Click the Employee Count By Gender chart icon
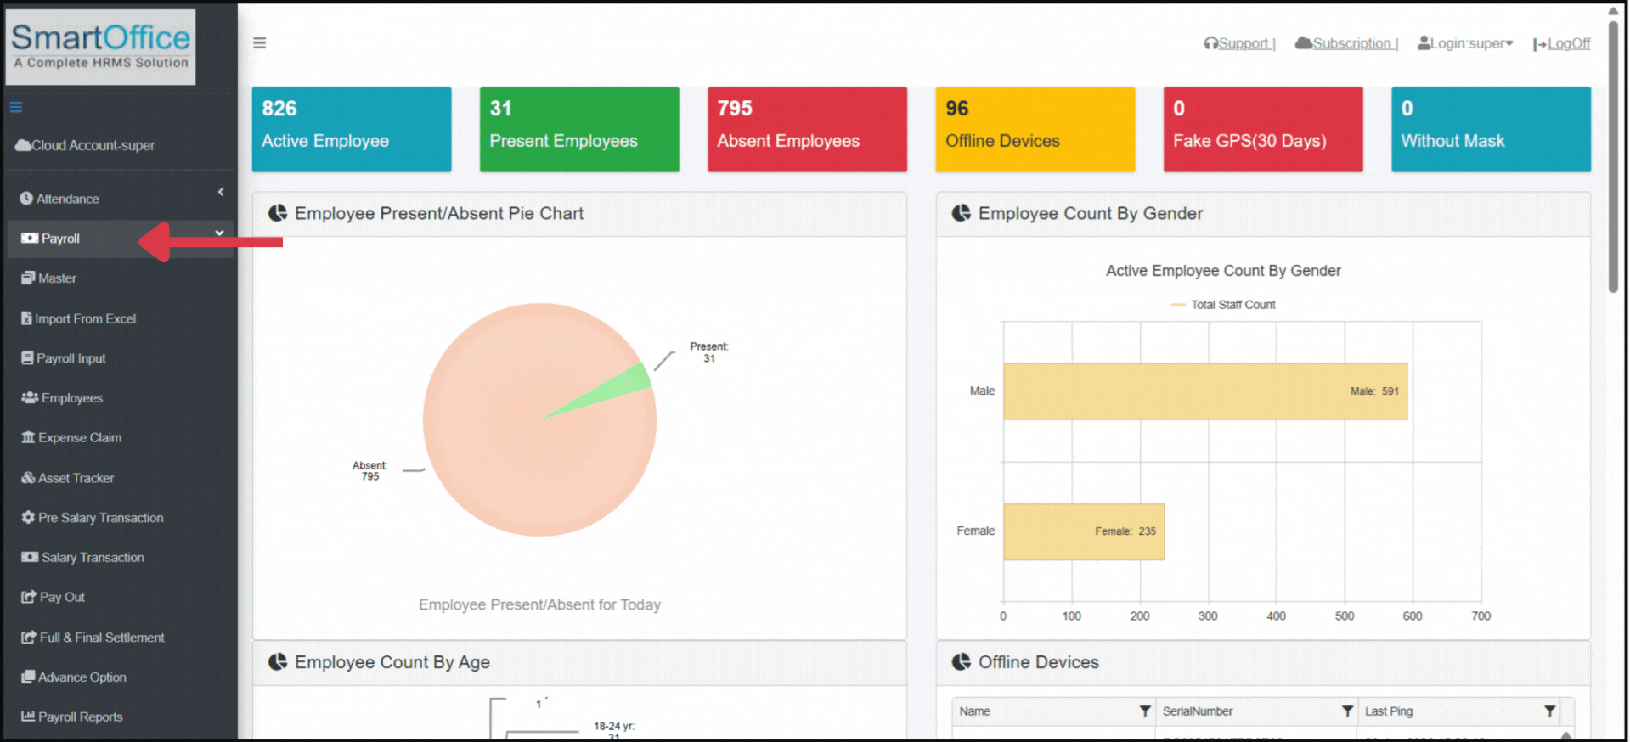The height and width of the screenshot is (742, 1630). tap(961, 214)
